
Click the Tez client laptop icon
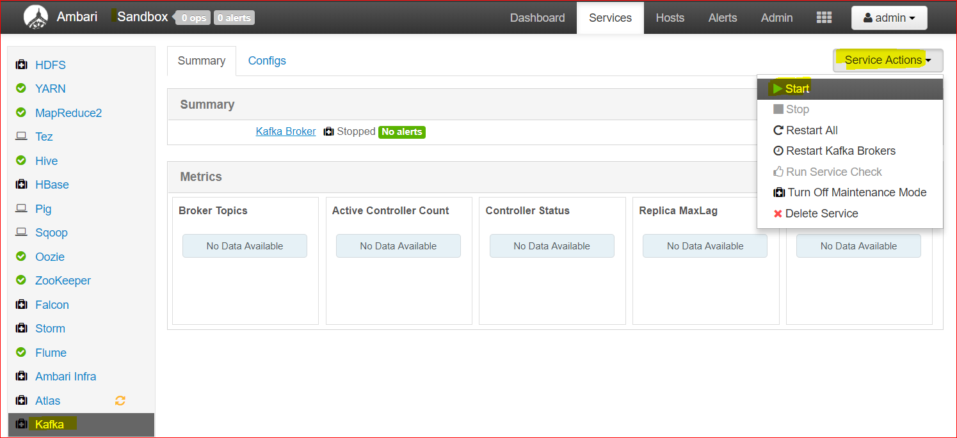(21, 136)
